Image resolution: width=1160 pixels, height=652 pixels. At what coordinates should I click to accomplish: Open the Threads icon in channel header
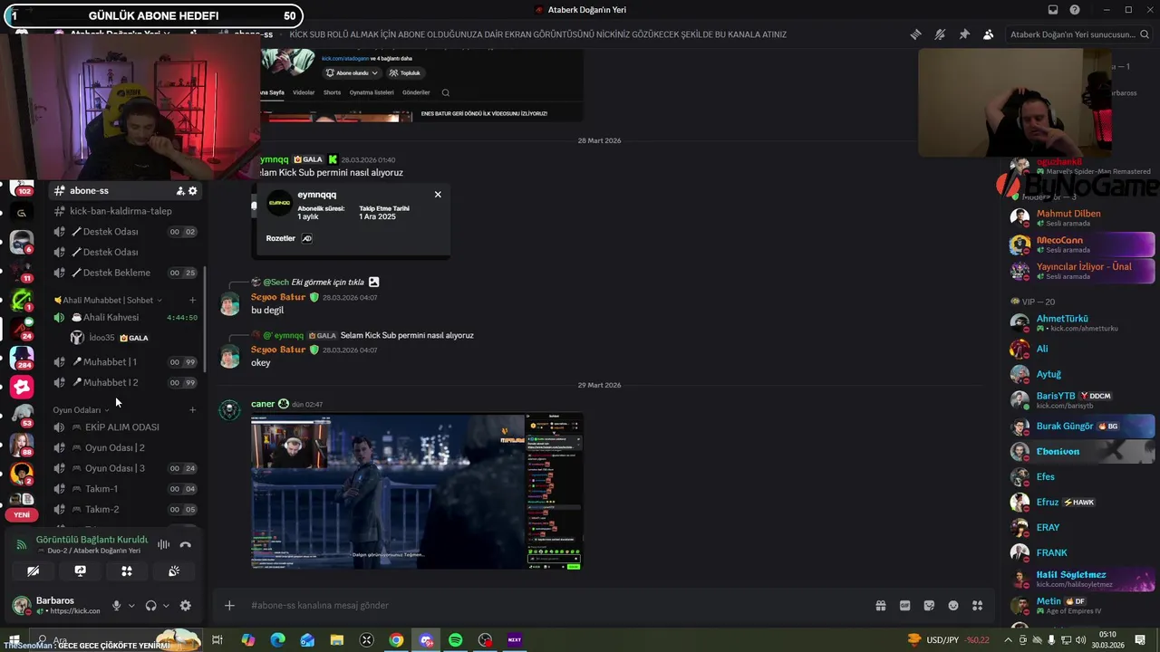(x=915, y=34)
